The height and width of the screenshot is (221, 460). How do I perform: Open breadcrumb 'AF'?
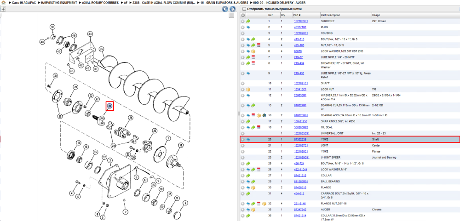tap(126, 2)
